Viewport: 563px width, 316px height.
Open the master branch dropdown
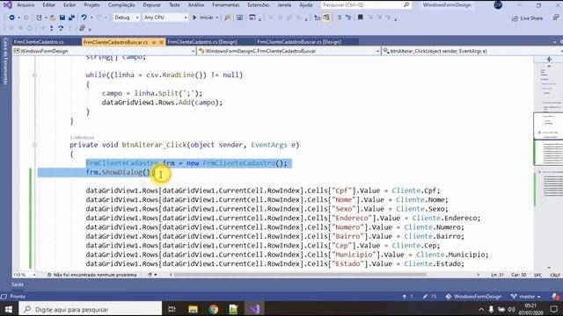(526, 297)
